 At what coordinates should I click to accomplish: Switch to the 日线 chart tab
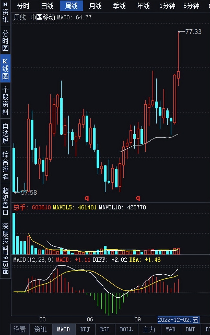[x=47, y=5]
